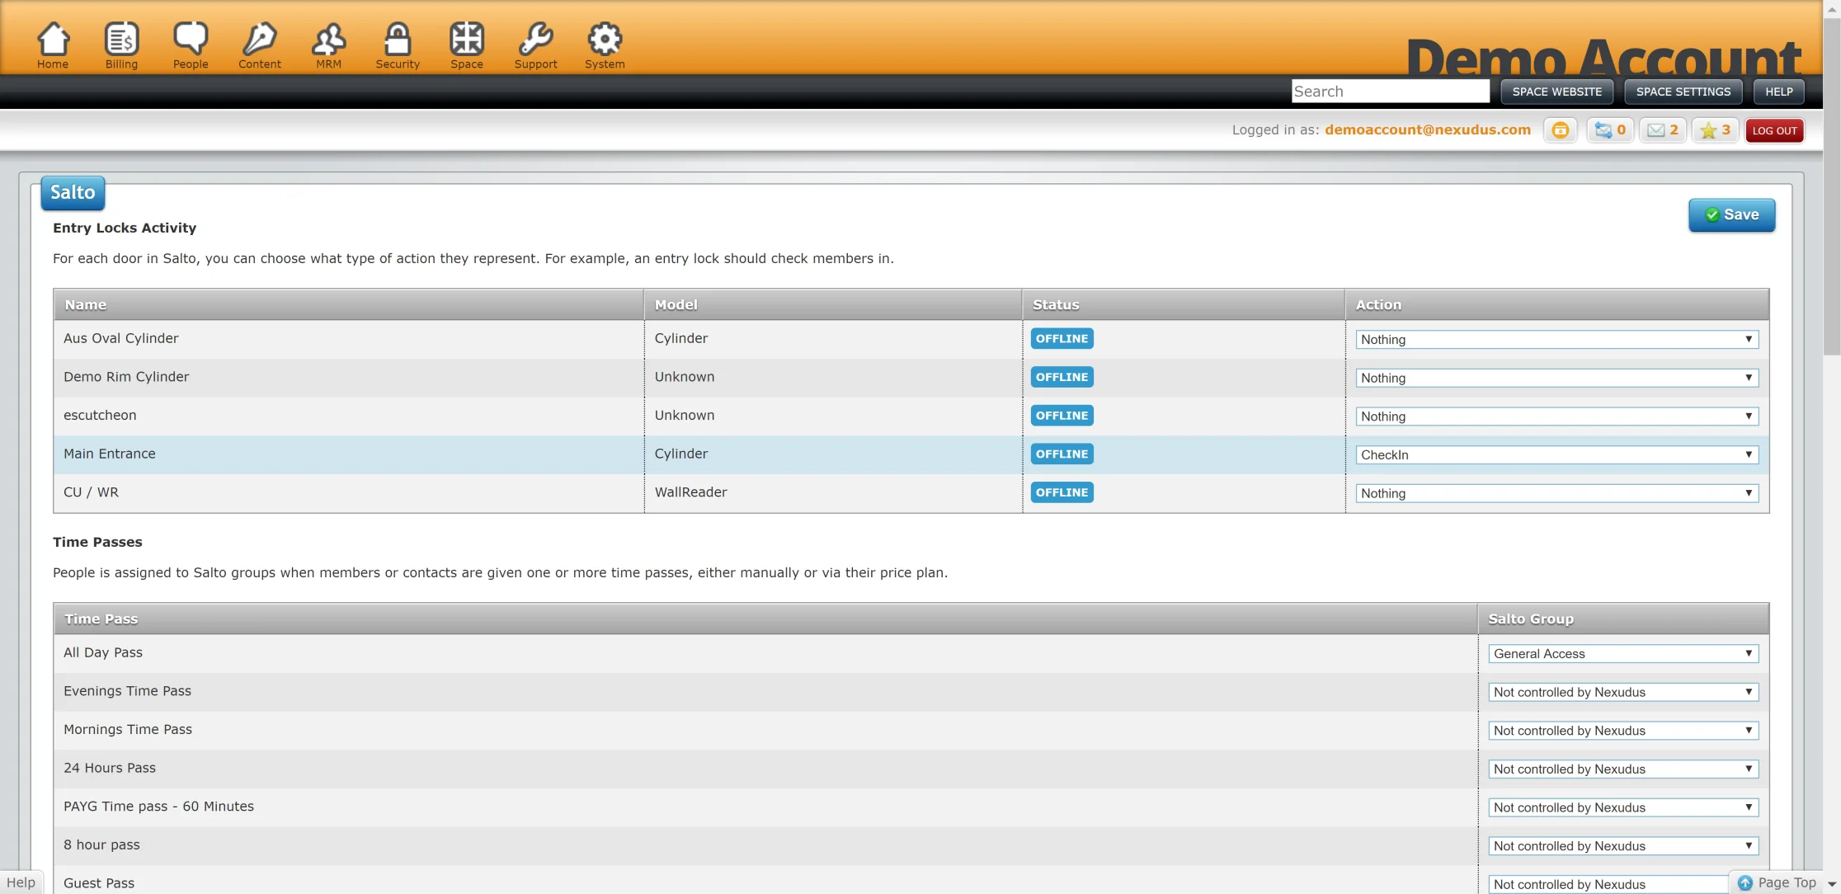The image size is (1841, 894).
Task: Click the Model column header
Action: [x=833, y=304]
